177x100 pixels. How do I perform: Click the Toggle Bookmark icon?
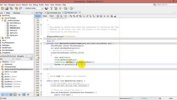tap(93, 16)
